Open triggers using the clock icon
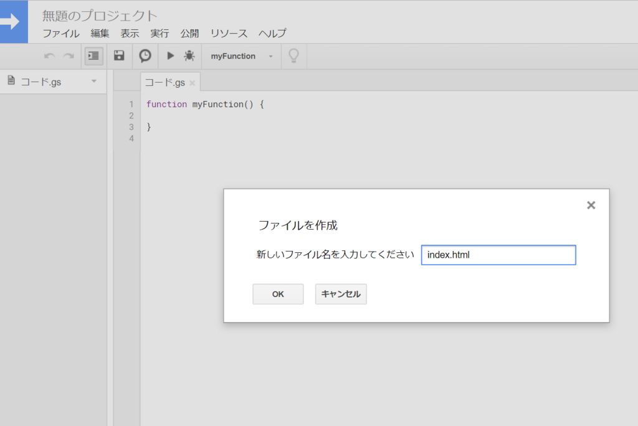The width and height of the screenshot is (638, 426). [x=145, y=56]
